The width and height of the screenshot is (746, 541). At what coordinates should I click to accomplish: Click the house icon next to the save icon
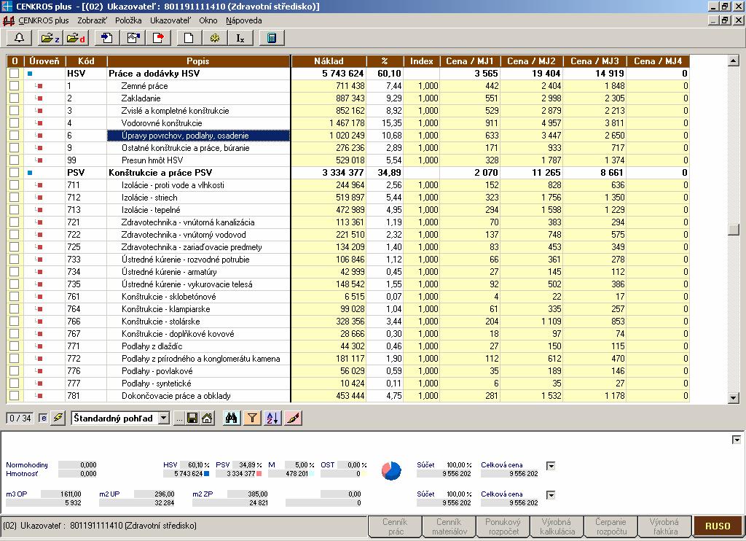[206, 418]
